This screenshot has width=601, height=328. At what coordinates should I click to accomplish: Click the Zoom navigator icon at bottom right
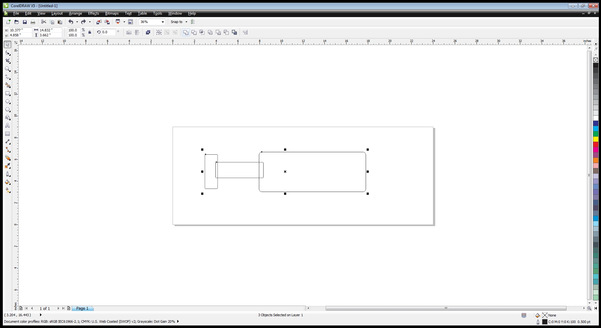coord(589,308)
